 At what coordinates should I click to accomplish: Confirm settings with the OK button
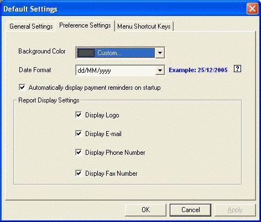[145, 210]
